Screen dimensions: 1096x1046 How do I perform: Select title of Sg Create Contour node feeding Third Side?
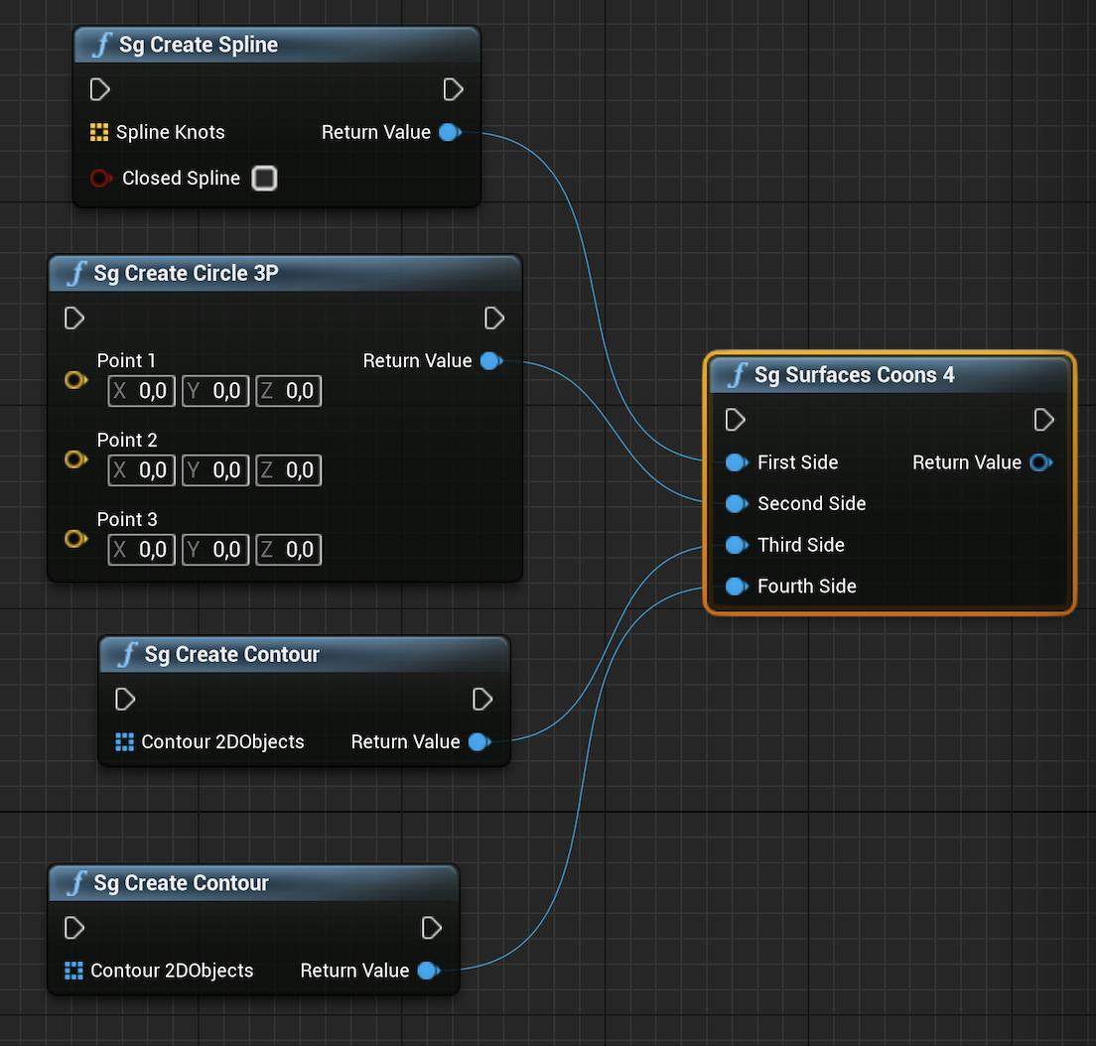tap(232, 655)
